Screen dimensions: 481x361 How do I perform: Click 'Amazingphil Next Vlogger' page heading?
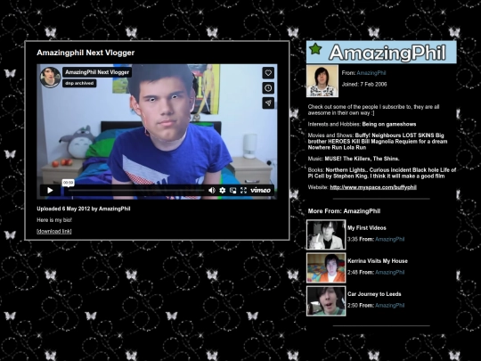point(86,53)
